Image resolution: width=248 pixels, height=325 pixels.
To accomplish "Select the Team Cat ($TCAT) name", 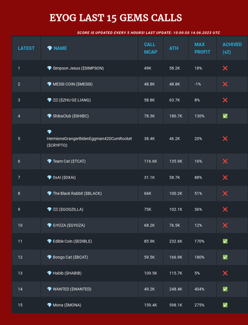I will click(x=69, y=161).
